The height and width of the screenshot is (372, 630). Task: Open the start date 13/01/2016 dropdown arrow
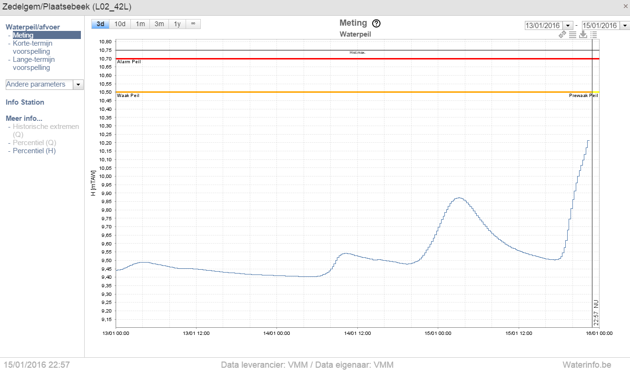[568, 26]
